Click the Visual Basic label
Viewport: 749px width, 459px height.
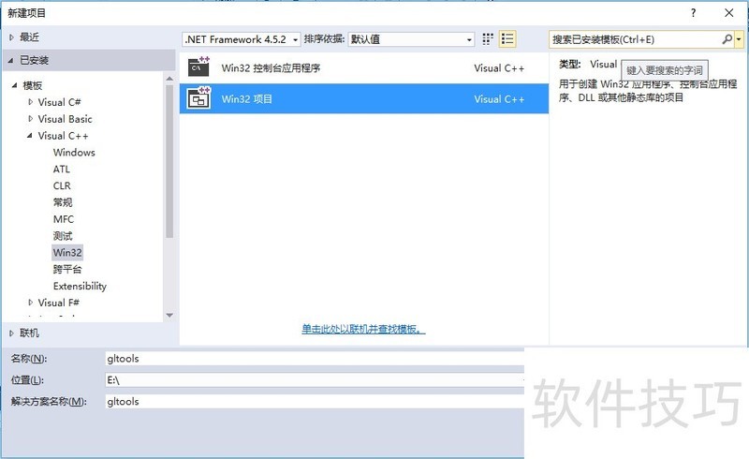[x=65, y=119]
